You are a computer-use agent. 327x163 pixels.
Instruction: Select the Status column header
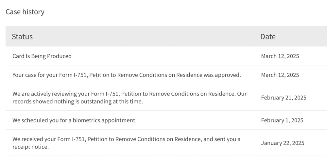(22, 37)
